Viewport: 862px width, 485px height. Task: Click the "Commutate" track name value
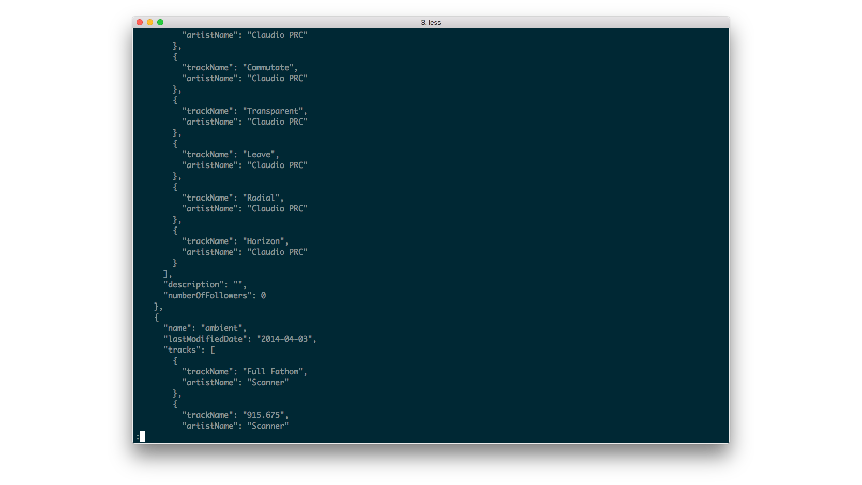click(x=268, y=68)
